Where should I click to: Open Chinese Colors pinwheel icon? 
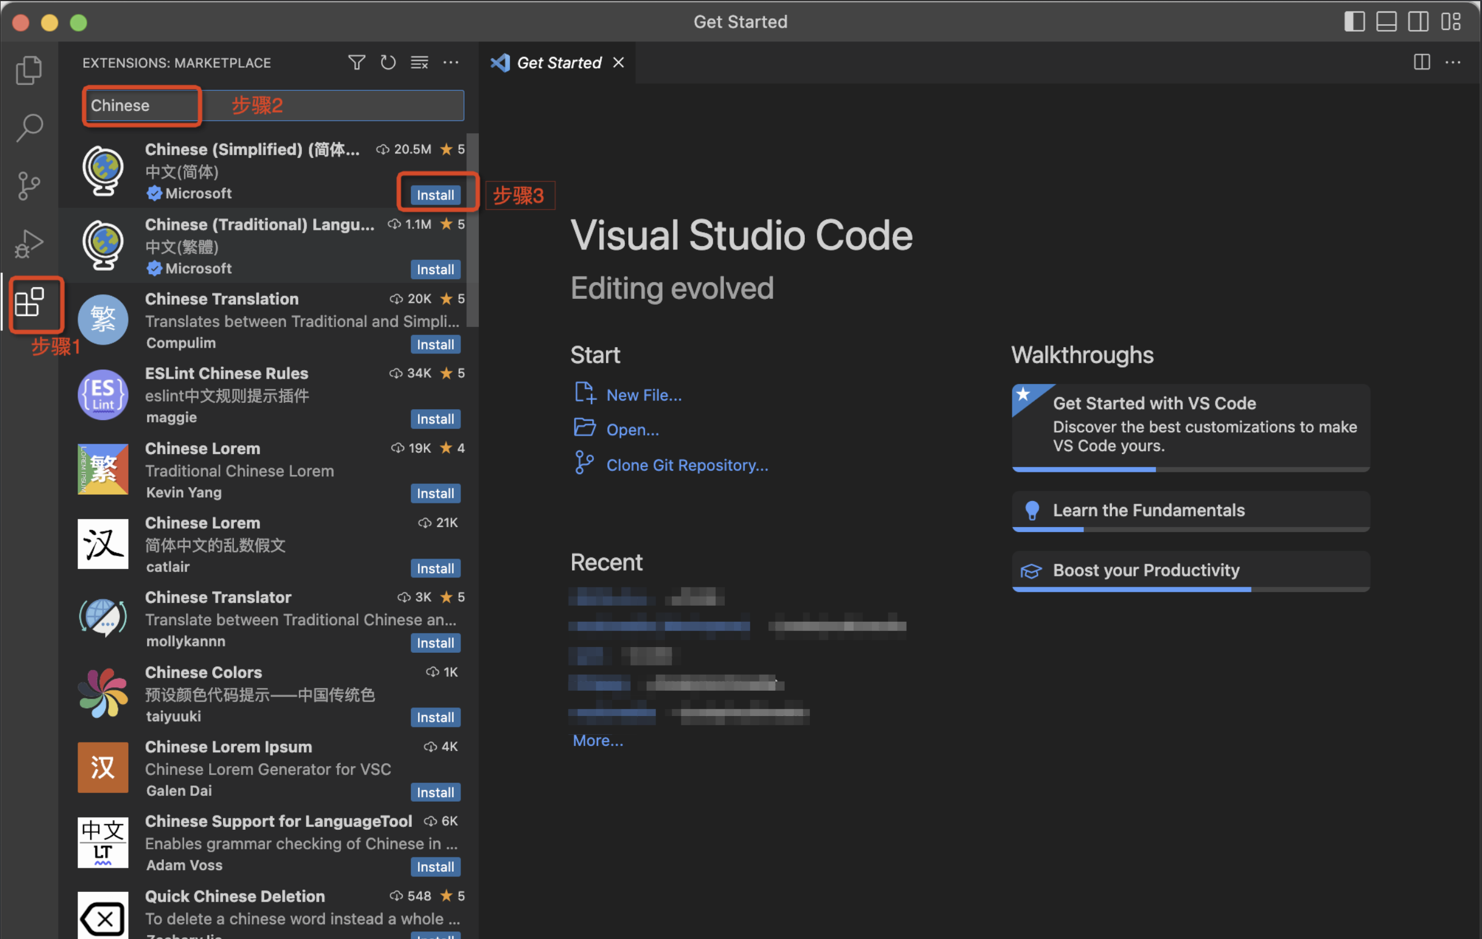click(103, 693)
